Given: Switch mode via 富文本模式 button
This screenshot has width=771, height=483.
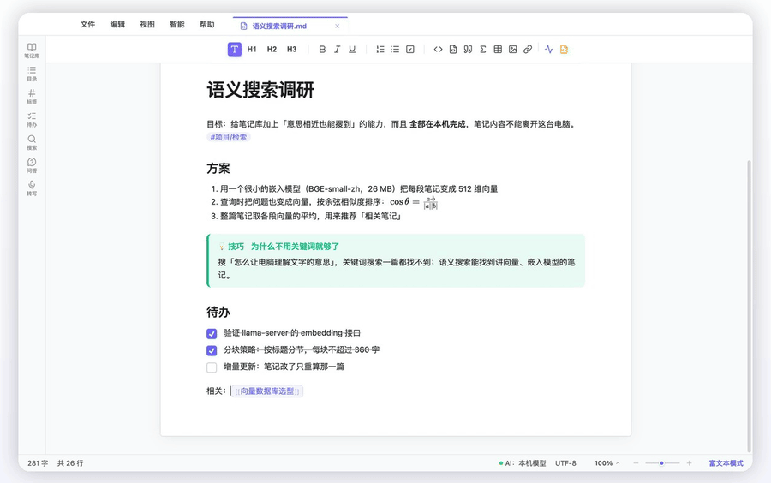Looking at the screenshot, I should [x=726, y=462].
